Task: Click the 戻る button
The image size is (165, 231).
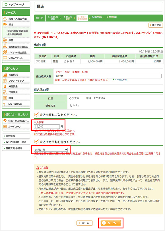Action: [84, 223]
